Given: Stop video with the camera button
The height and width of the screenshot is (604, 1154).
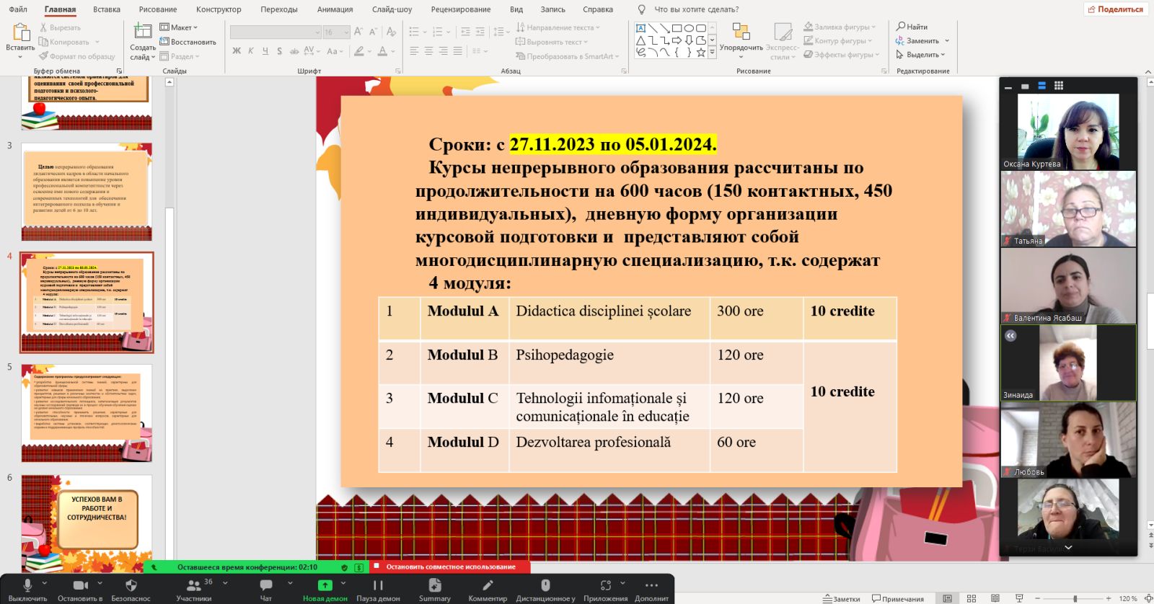Looking at the screenshot, I should coord(80,585).
